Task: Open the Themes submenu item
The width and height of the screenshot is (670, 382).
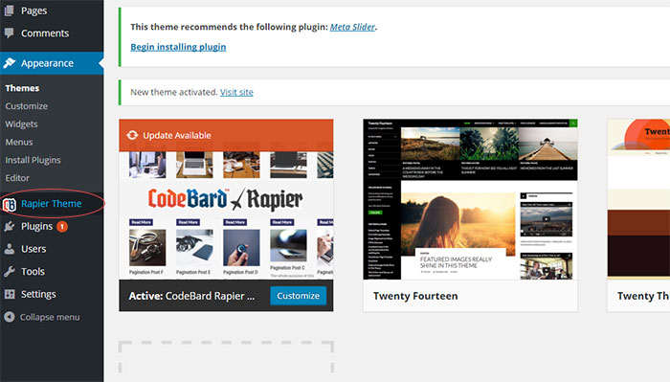Action: pyautogui.click(x=22, y=88)
